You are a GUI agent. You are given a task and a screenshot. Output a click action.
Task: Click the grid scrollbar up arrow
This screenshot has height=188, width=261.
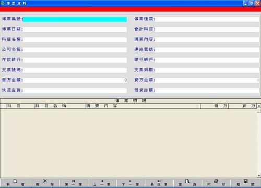click(x=259, y=106)
